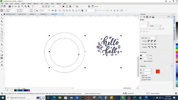The width and height of the screenshot is (178, 100).
Task: Select the Pick tool in toolbox
Action: point(2,15)
